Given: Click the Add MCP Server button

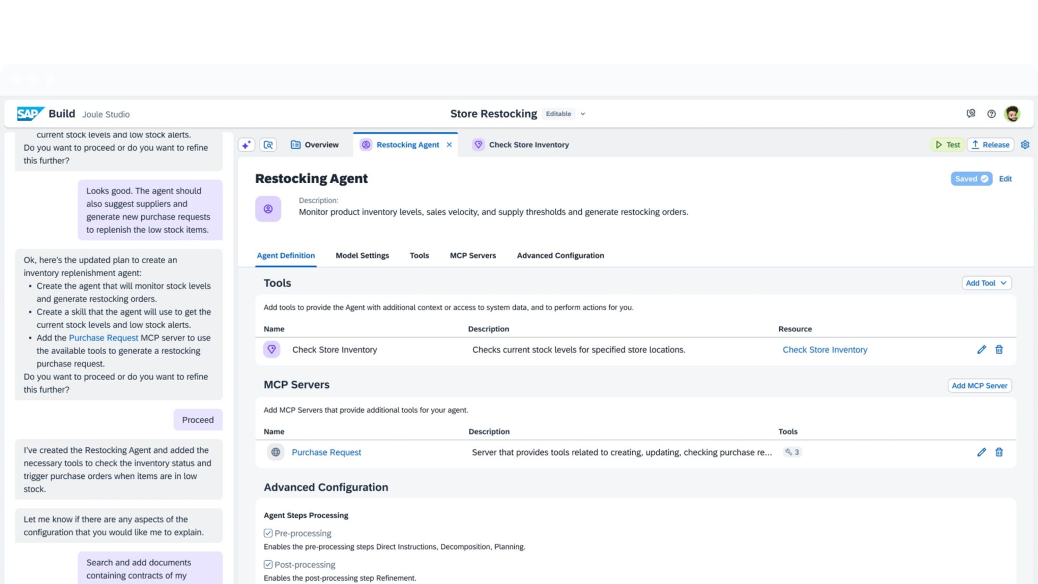Looking at the screenshot, I should point(979,385).
